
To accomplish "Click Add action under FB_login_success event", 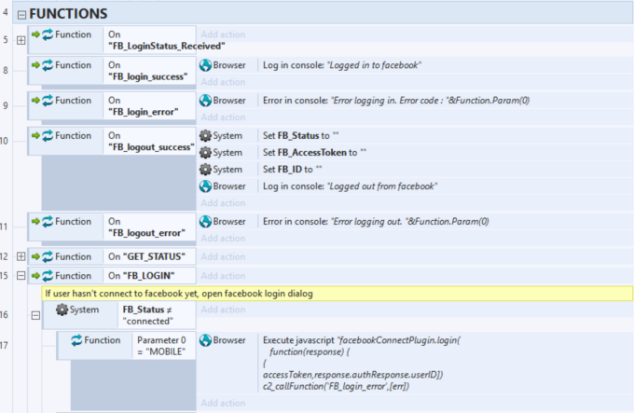I will point(223,82).
